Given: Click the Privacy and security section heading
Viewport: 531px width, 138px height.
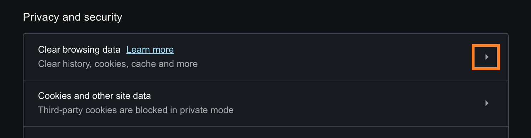Looking at the screenshot, I should tap(73, 17).
